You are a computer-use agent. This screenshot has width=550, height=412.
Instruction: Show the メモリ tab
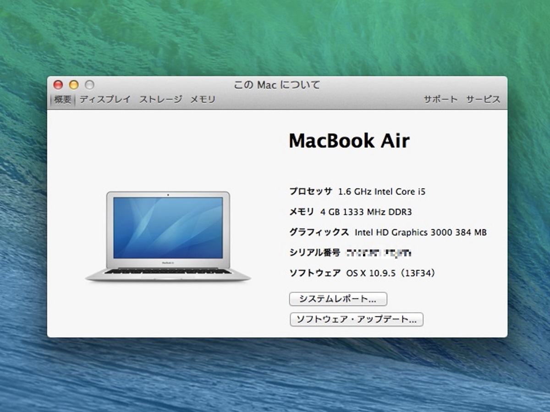coord(203,99)
